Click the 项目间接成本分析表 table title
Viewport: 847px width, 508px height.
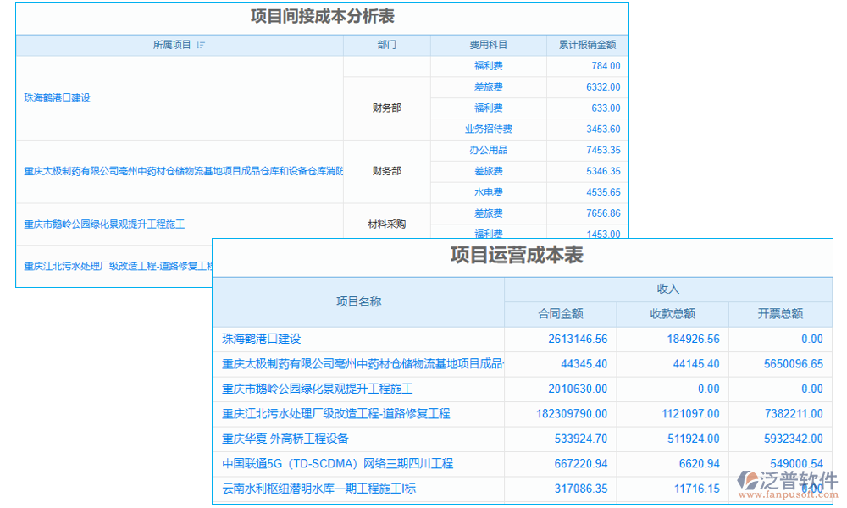tap(320, 16)
